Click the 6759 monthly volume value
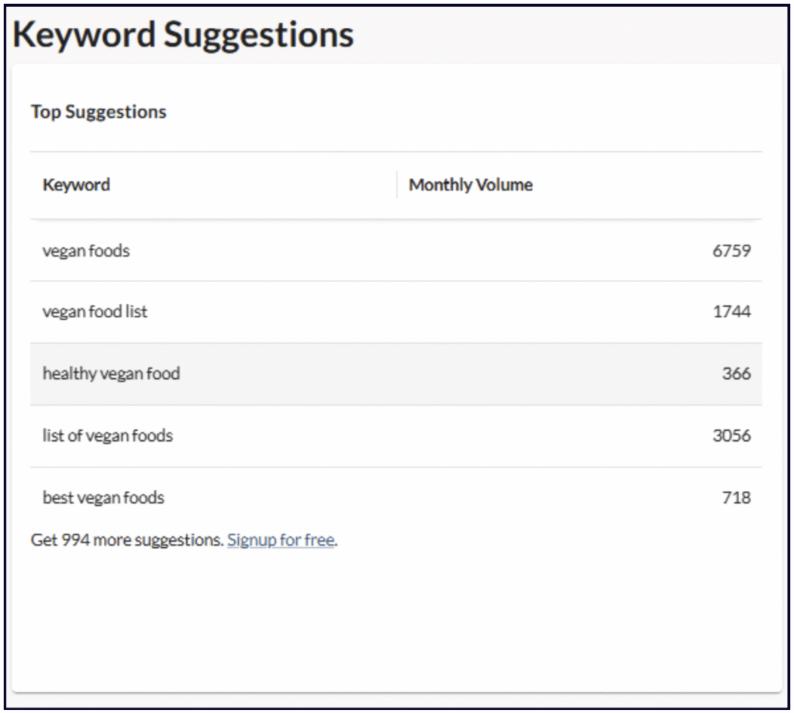 coord(731,251)
